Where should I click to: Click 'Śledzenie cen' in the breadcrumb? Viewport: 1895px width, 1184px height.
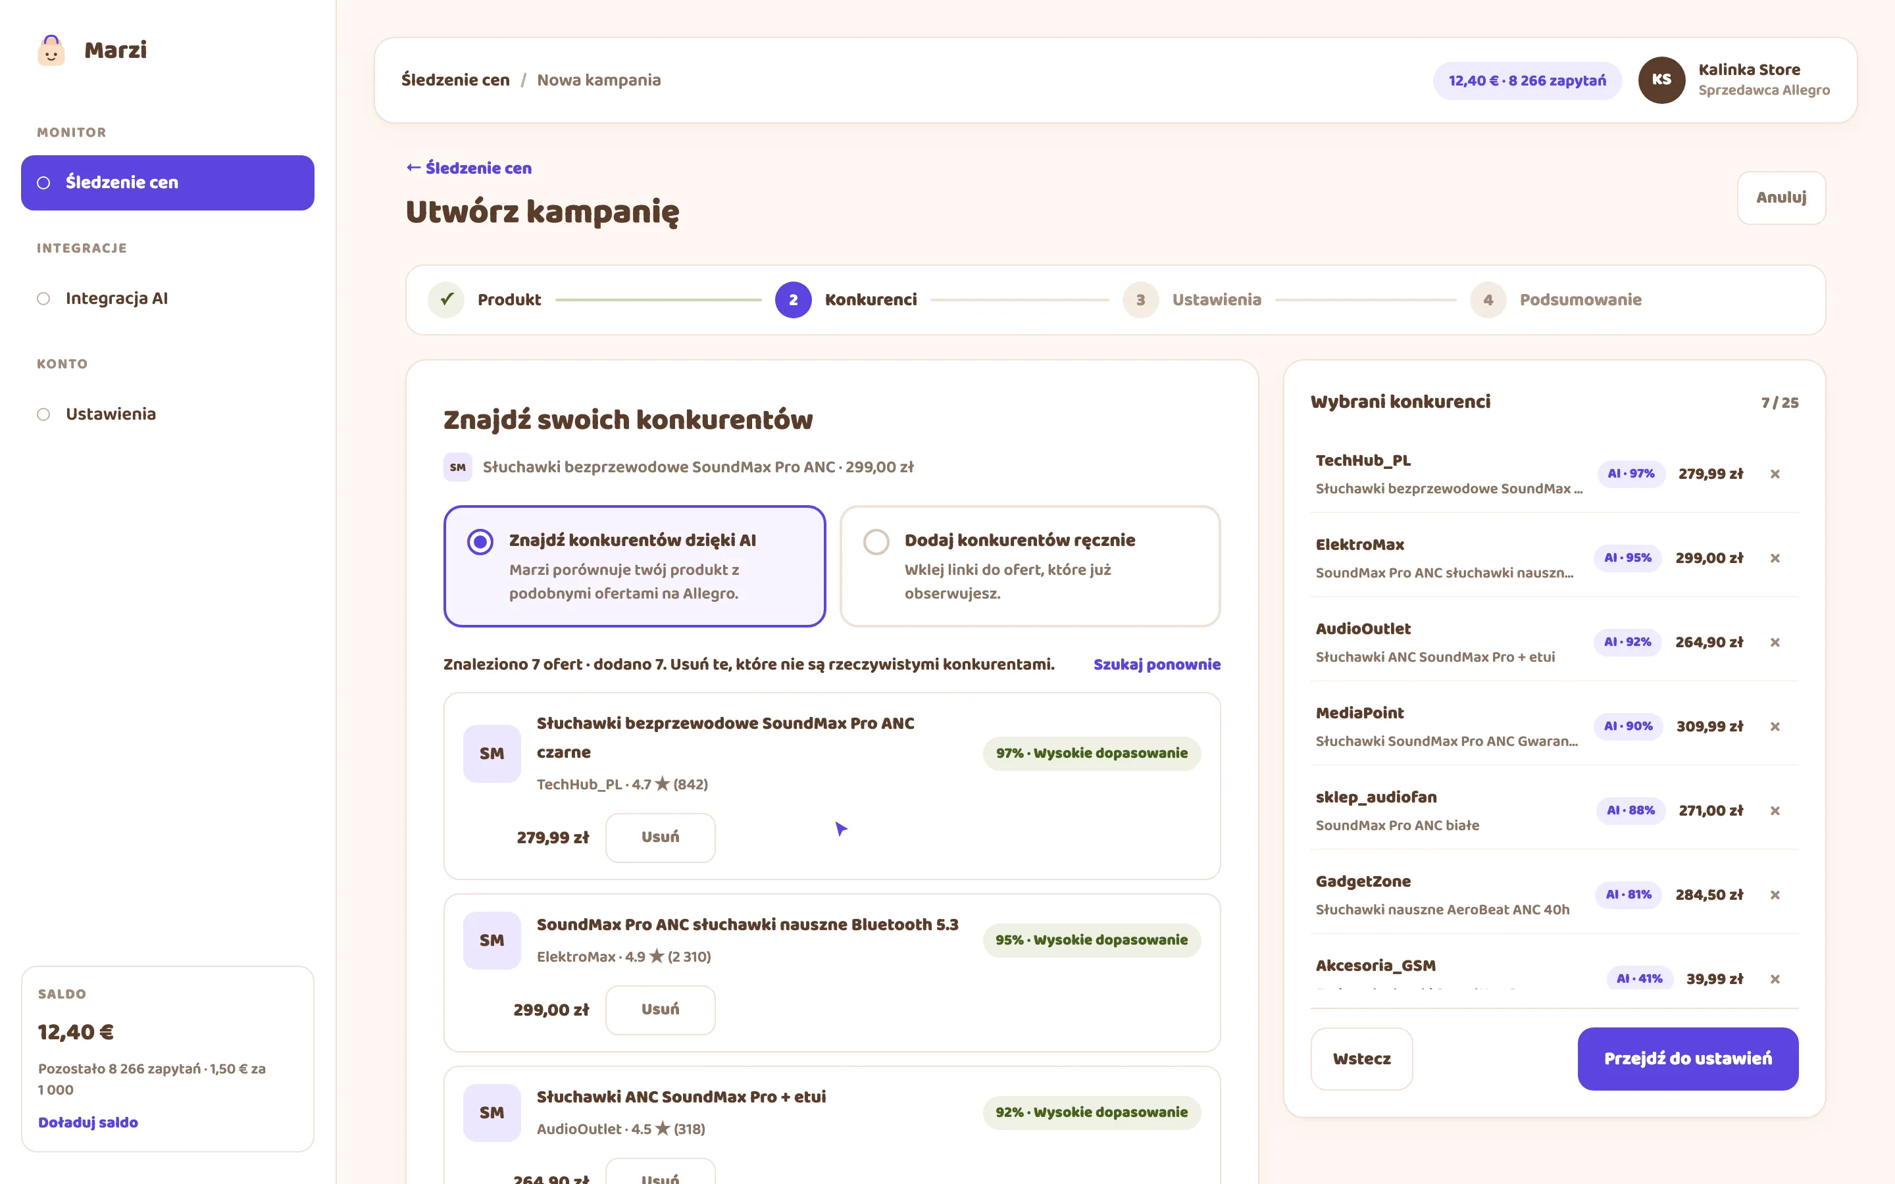pos(455,80)
